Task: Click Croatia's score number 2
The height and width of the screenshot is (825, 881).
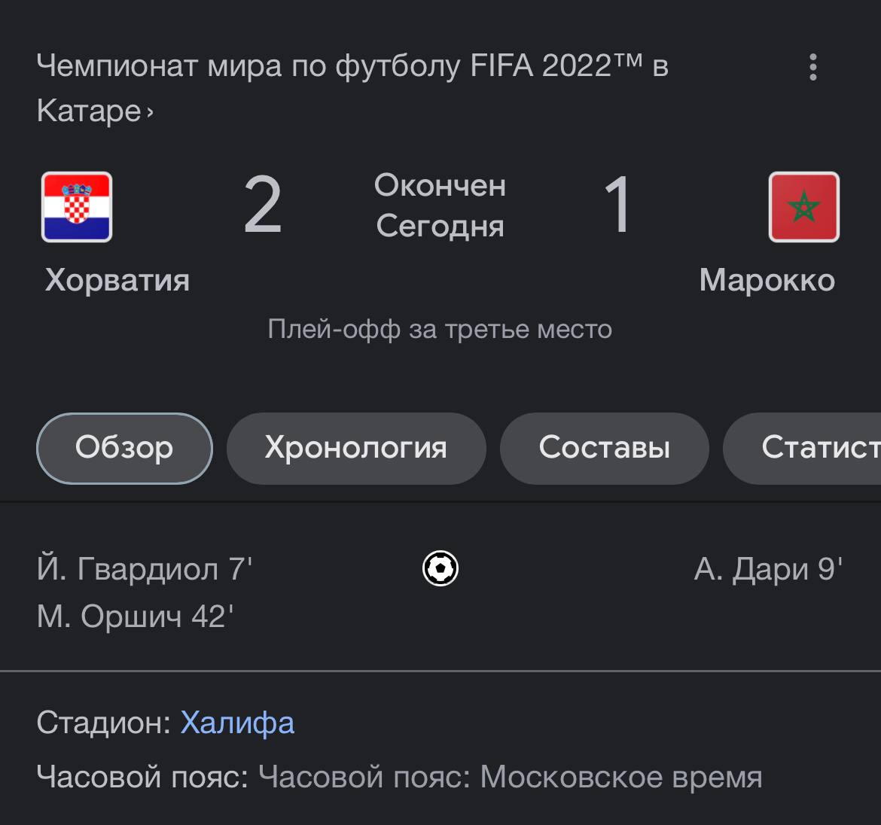Action: 263,205
